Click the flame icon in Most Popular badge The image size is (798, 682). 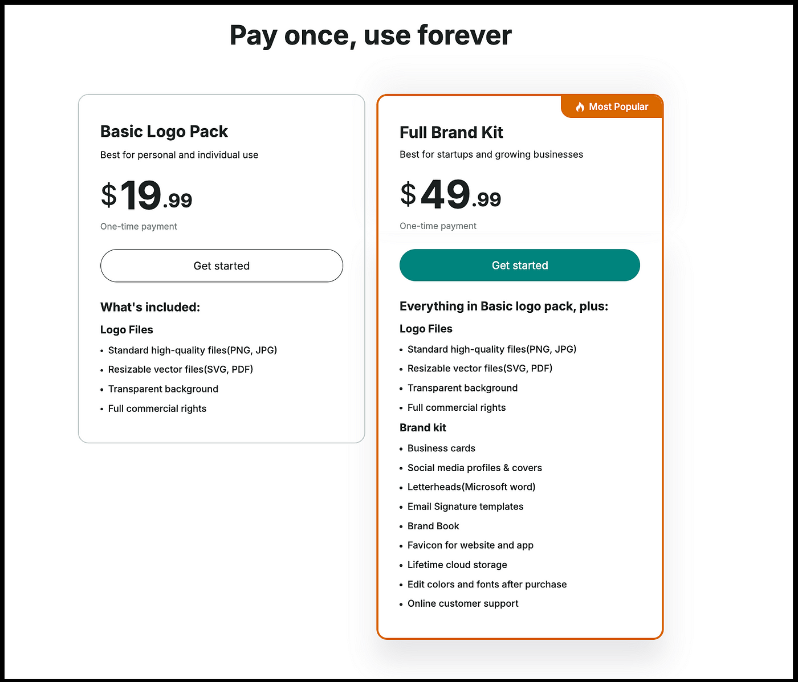tap(580, 107)
